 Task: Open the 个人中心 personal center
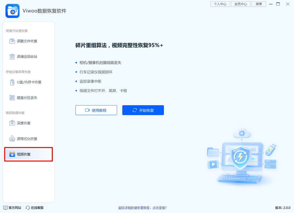coord(220,4)
